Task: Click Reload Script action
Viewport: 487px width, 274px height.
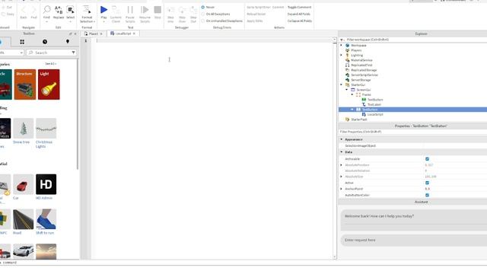Action: pyautogui.click(x=256, y=14)
